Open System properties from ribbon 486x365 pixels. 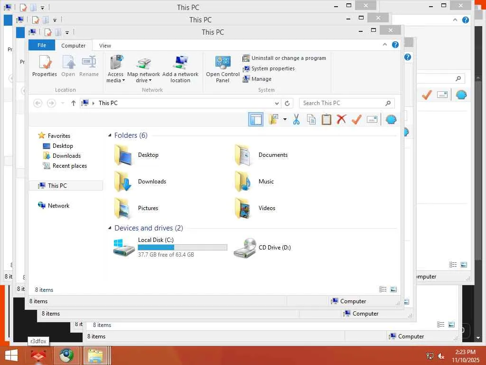pyautogui.click(x=269, y=68)
